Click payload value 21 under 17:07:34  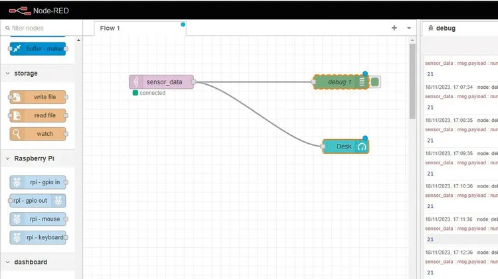click(430, 107)
